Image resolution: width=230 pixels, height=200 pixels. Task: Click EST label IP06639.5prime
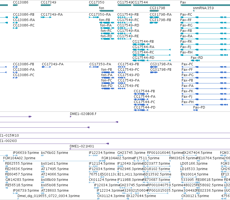click(26, 153)
